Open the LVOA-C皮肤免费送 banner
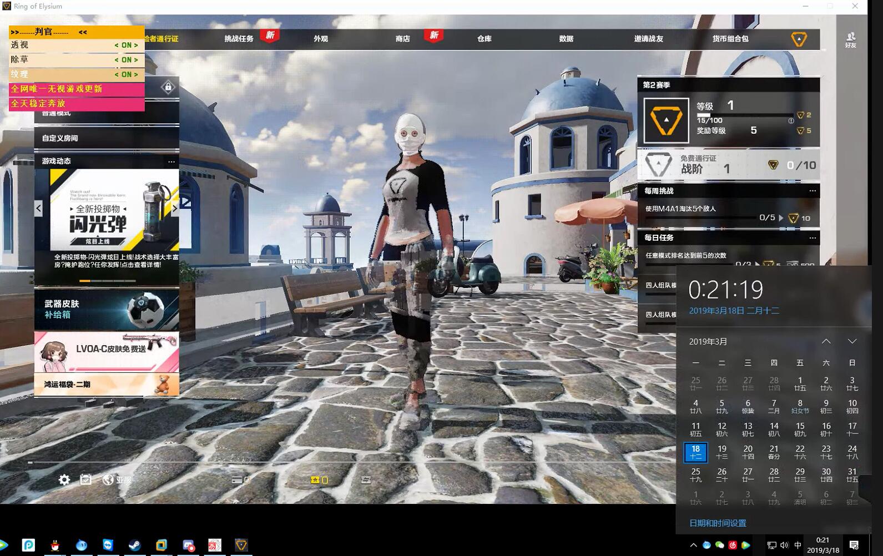Image resolution: width=883 pixels, height=556 pixels. point(107,352)
